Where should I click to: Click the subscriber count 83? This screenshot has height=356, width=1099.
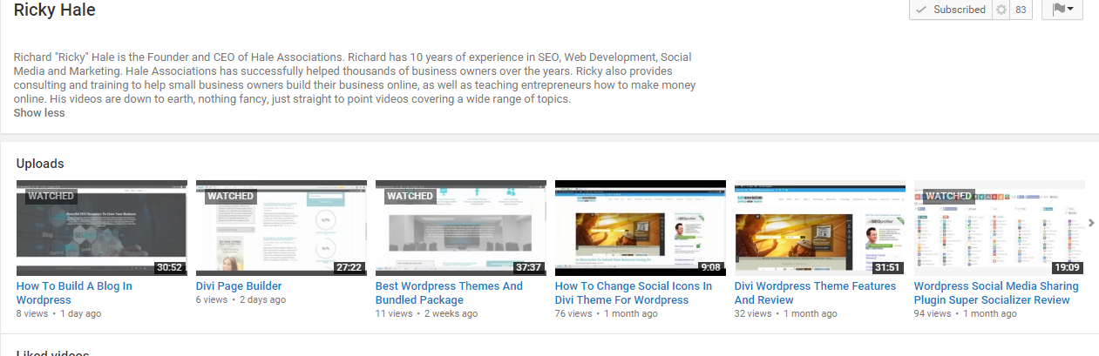(x=1021, y=10)
